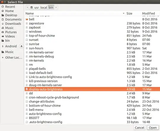Select the auto-brightness-config file sized 1.2 kB
The height and width of the screenshot is (131, 160).
[x=92, y=114]
